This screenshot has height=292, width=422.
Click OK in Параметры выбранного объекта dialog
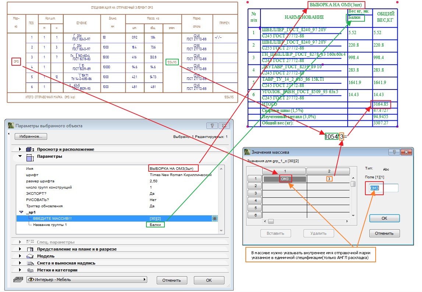(209, 280)
